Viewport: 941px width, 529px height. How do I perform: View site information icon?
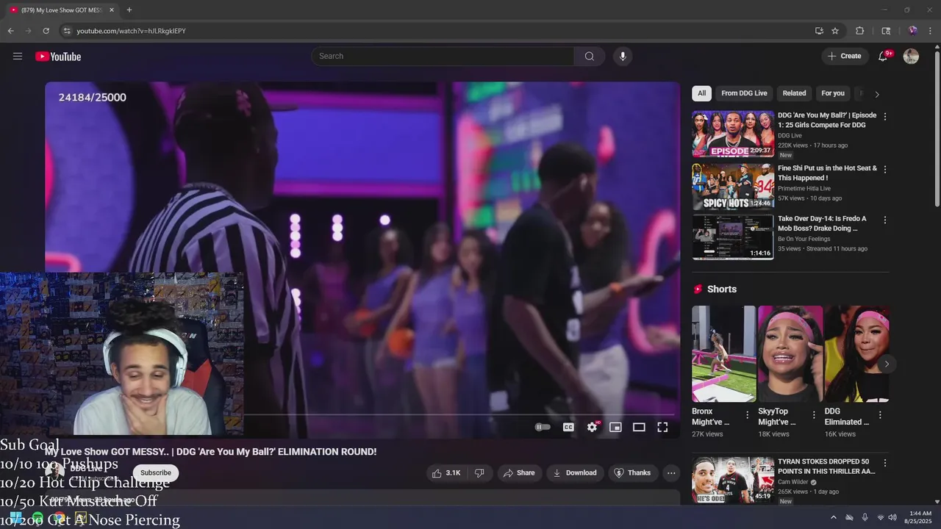(x=67, y=31)
